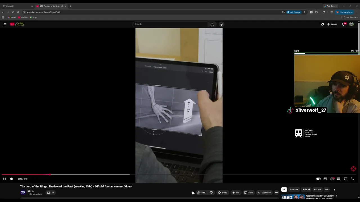Open the Maps bookmark
The width and height of the screenshot is (360, 202).
coord(33,17)
